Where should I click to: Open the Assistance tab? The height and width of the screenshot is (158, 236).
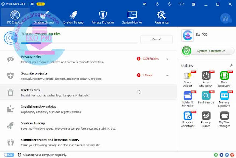click(162, 17)
